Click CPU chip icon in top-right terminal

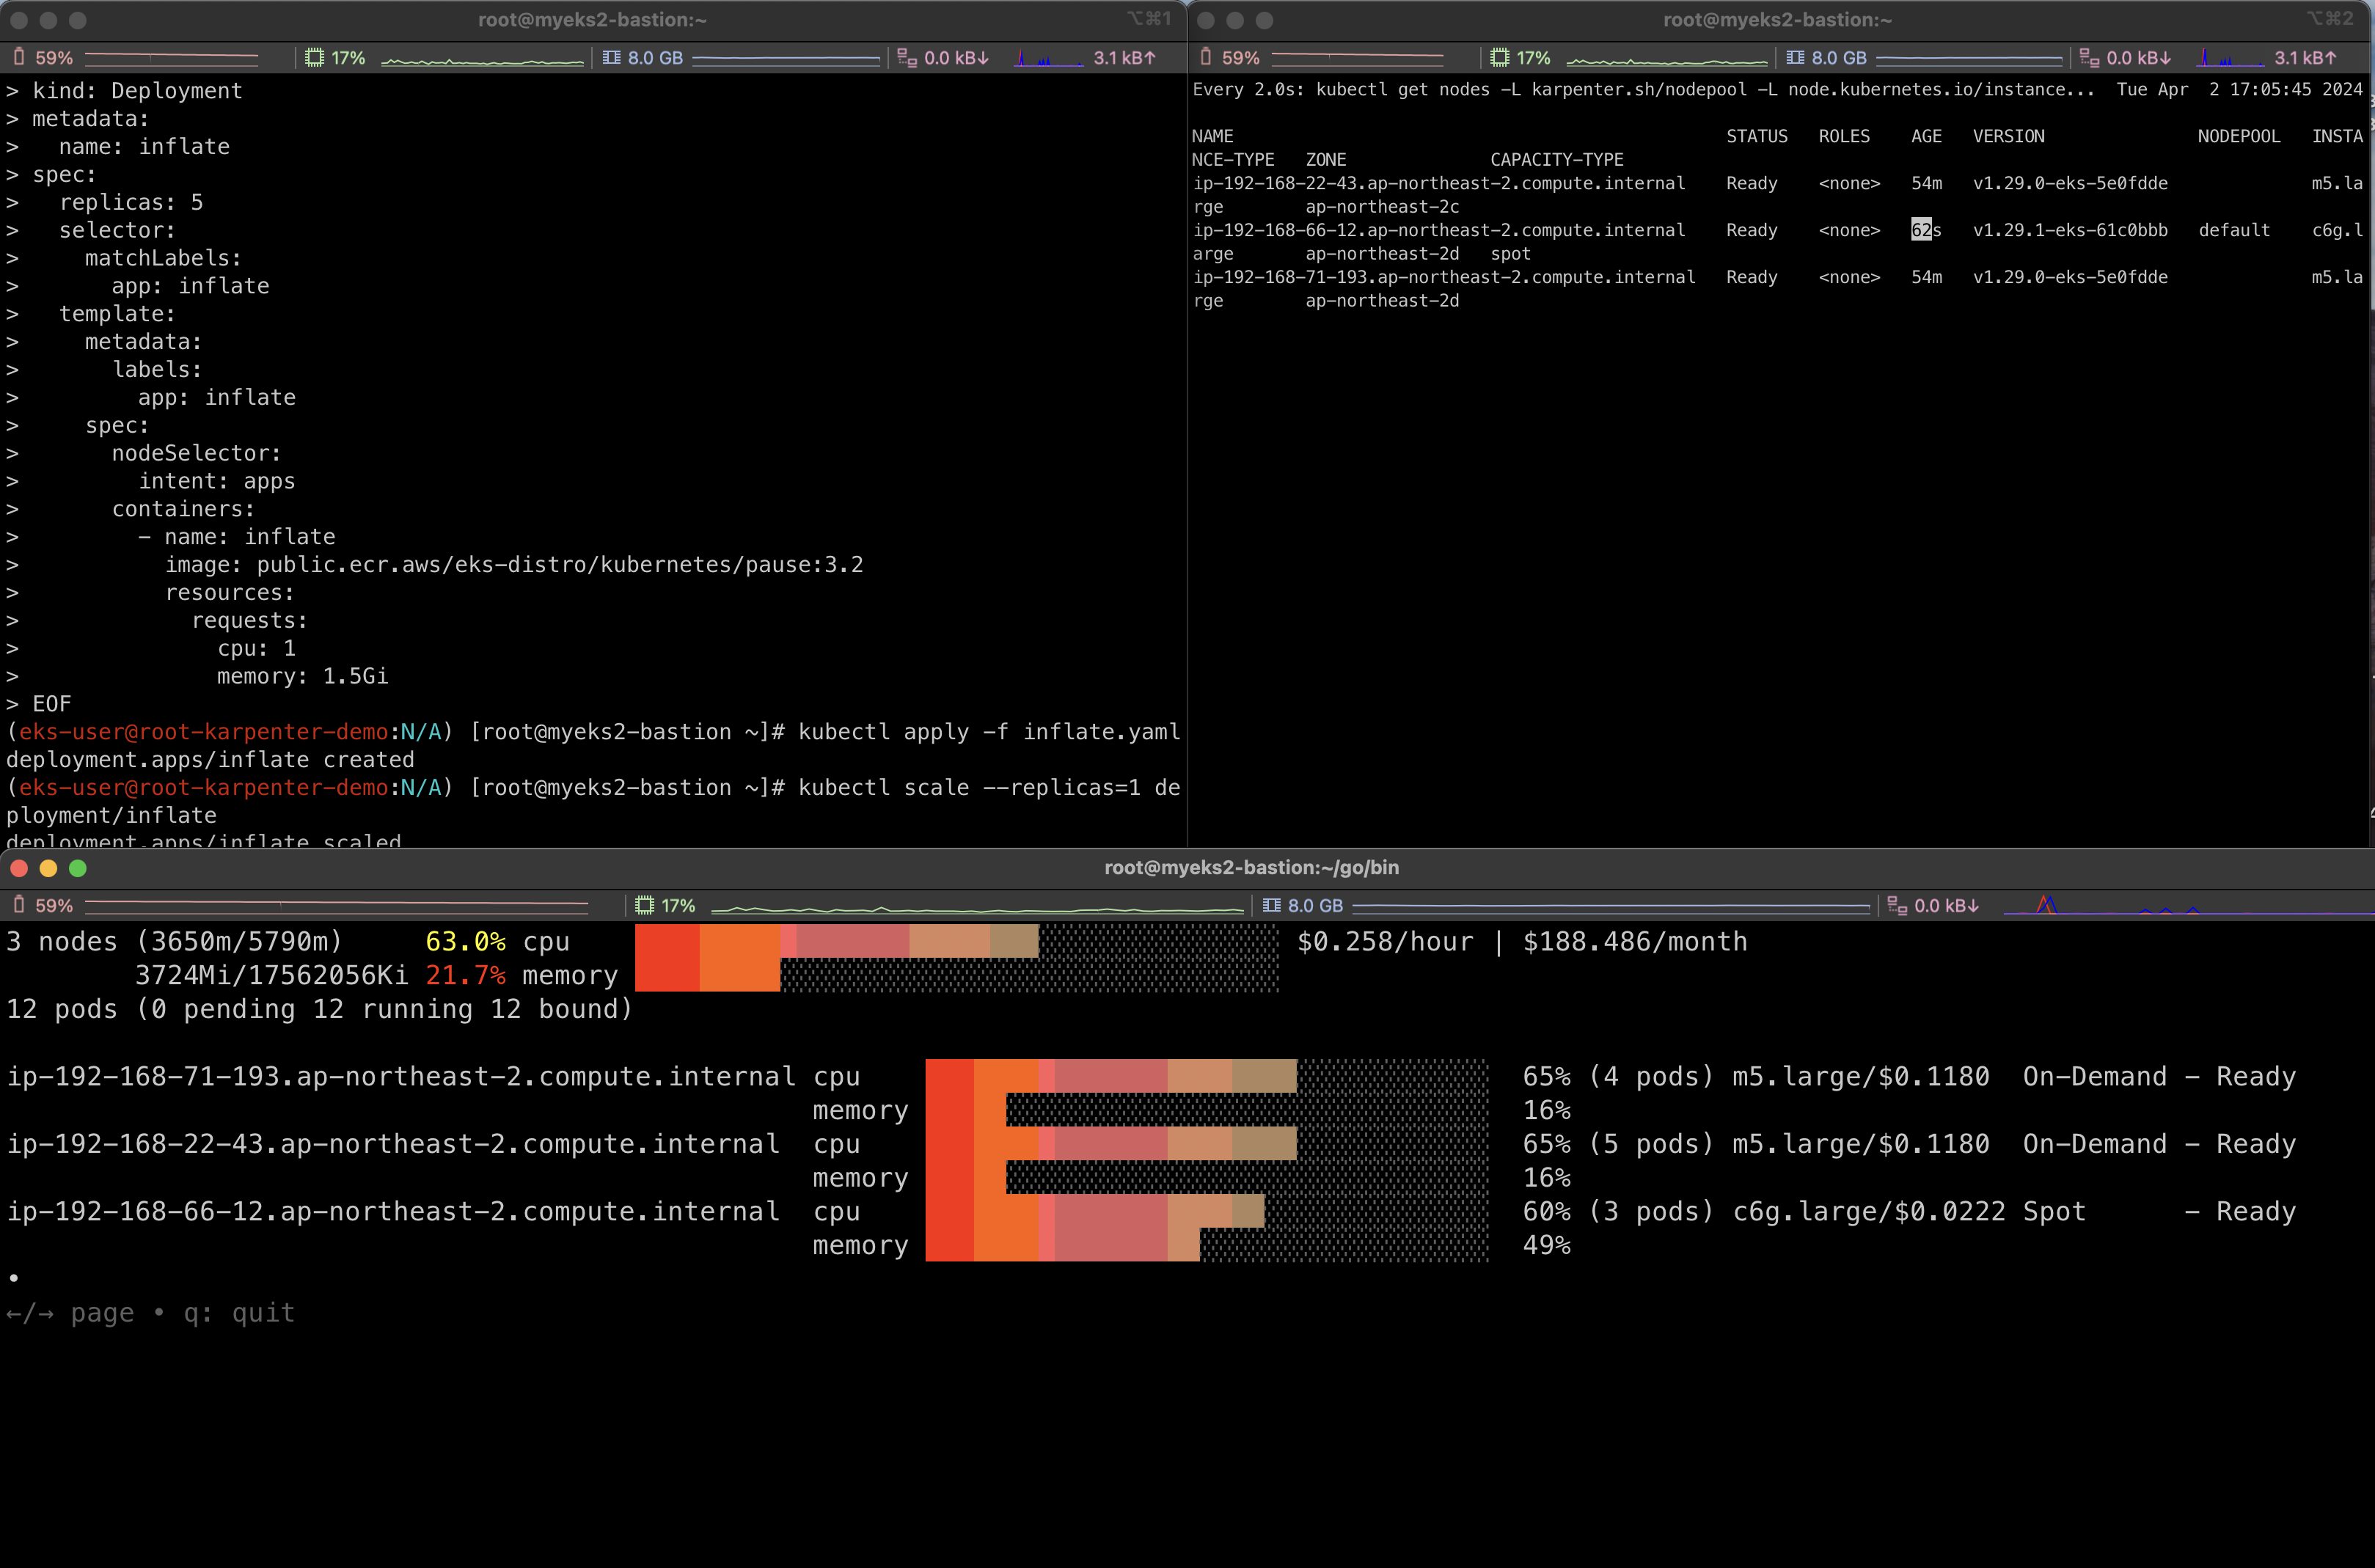point(1499,58)
